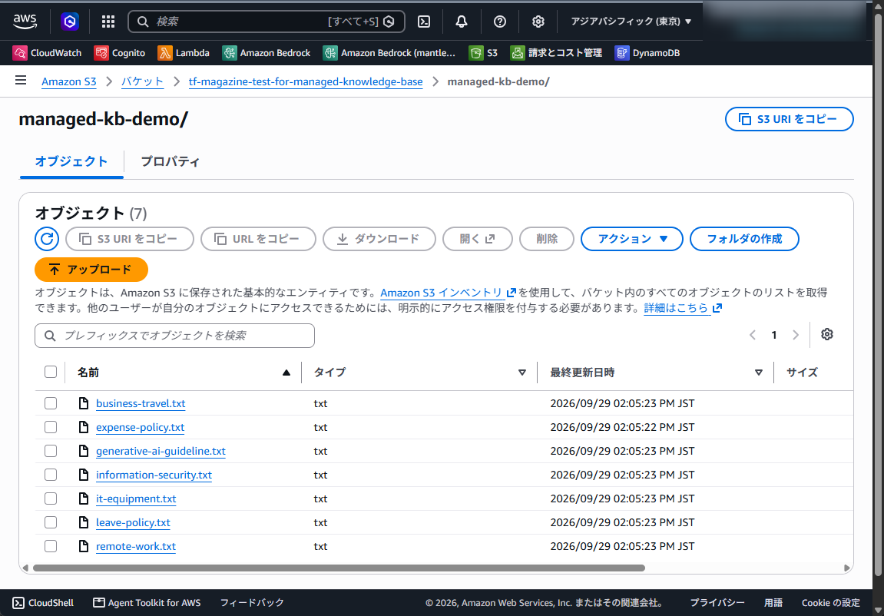Open the leave-policy.txt object
The height and width of the screenshot is (616, 884).
pos(133,522)
